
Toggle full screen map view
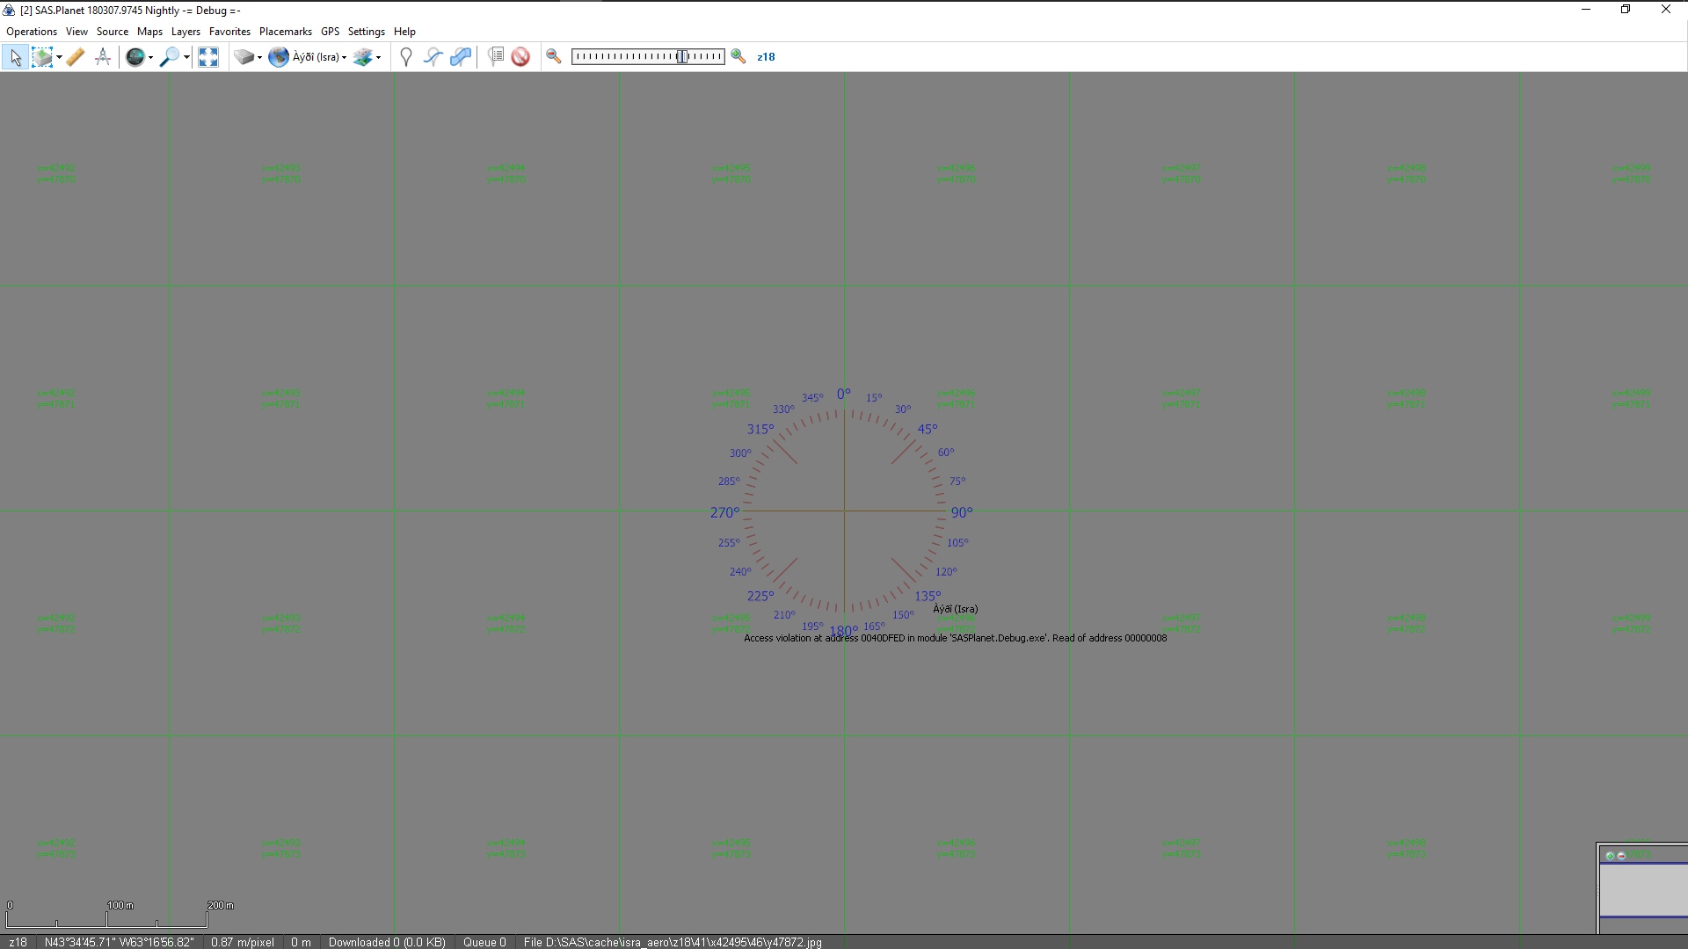point(208,57)
